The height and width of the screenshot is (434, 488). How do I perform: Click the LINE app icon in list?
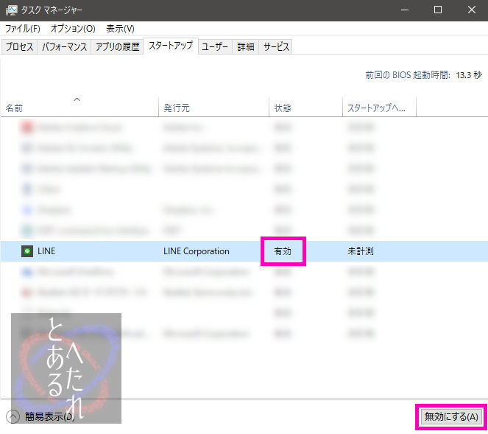pos(27,251)
